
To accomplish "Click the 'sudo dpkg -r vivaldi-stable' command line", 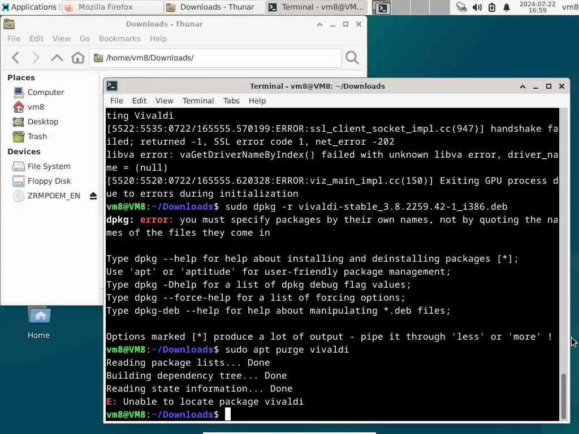I will [x=307, y=207].
